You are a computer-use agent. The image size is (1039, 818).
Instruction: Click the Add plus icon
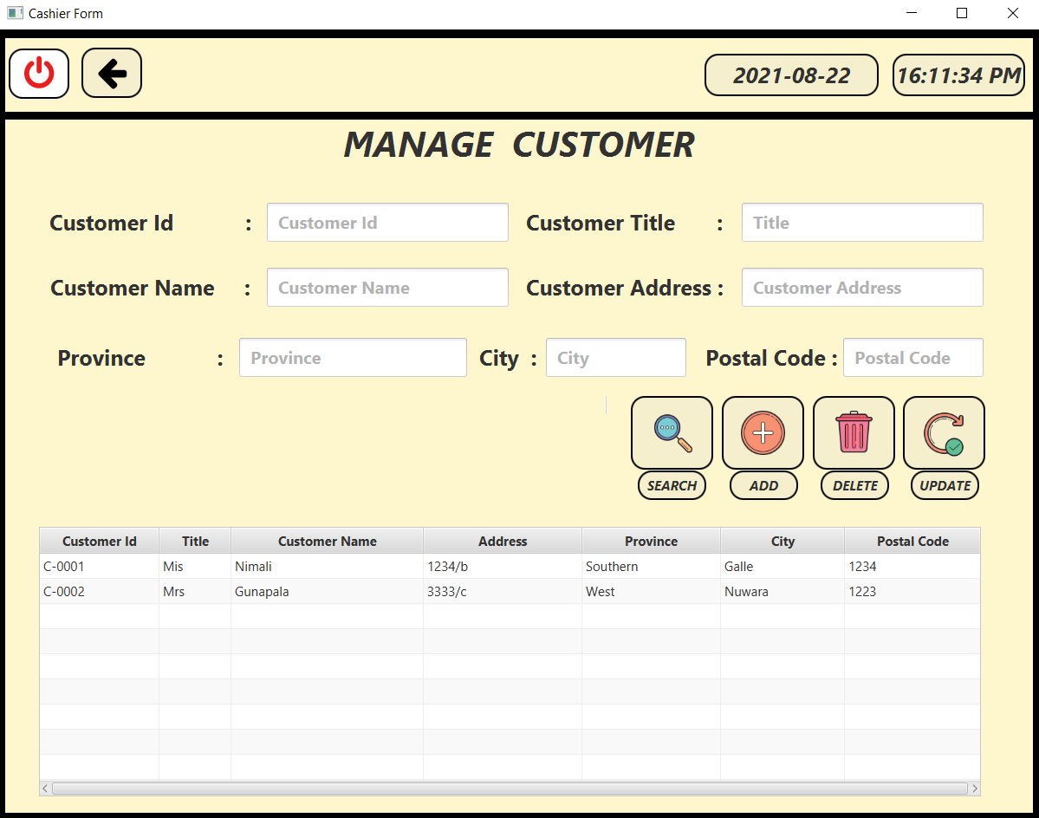pos(763,432)
